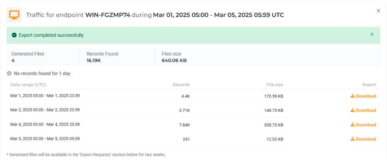Click the orange endpoint monitor icon
The height and width of the screenshot is (162, 387).
[14, 15]
